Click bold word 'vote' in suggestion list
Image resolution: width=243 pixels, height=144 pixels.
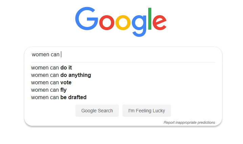click(66, 82)
